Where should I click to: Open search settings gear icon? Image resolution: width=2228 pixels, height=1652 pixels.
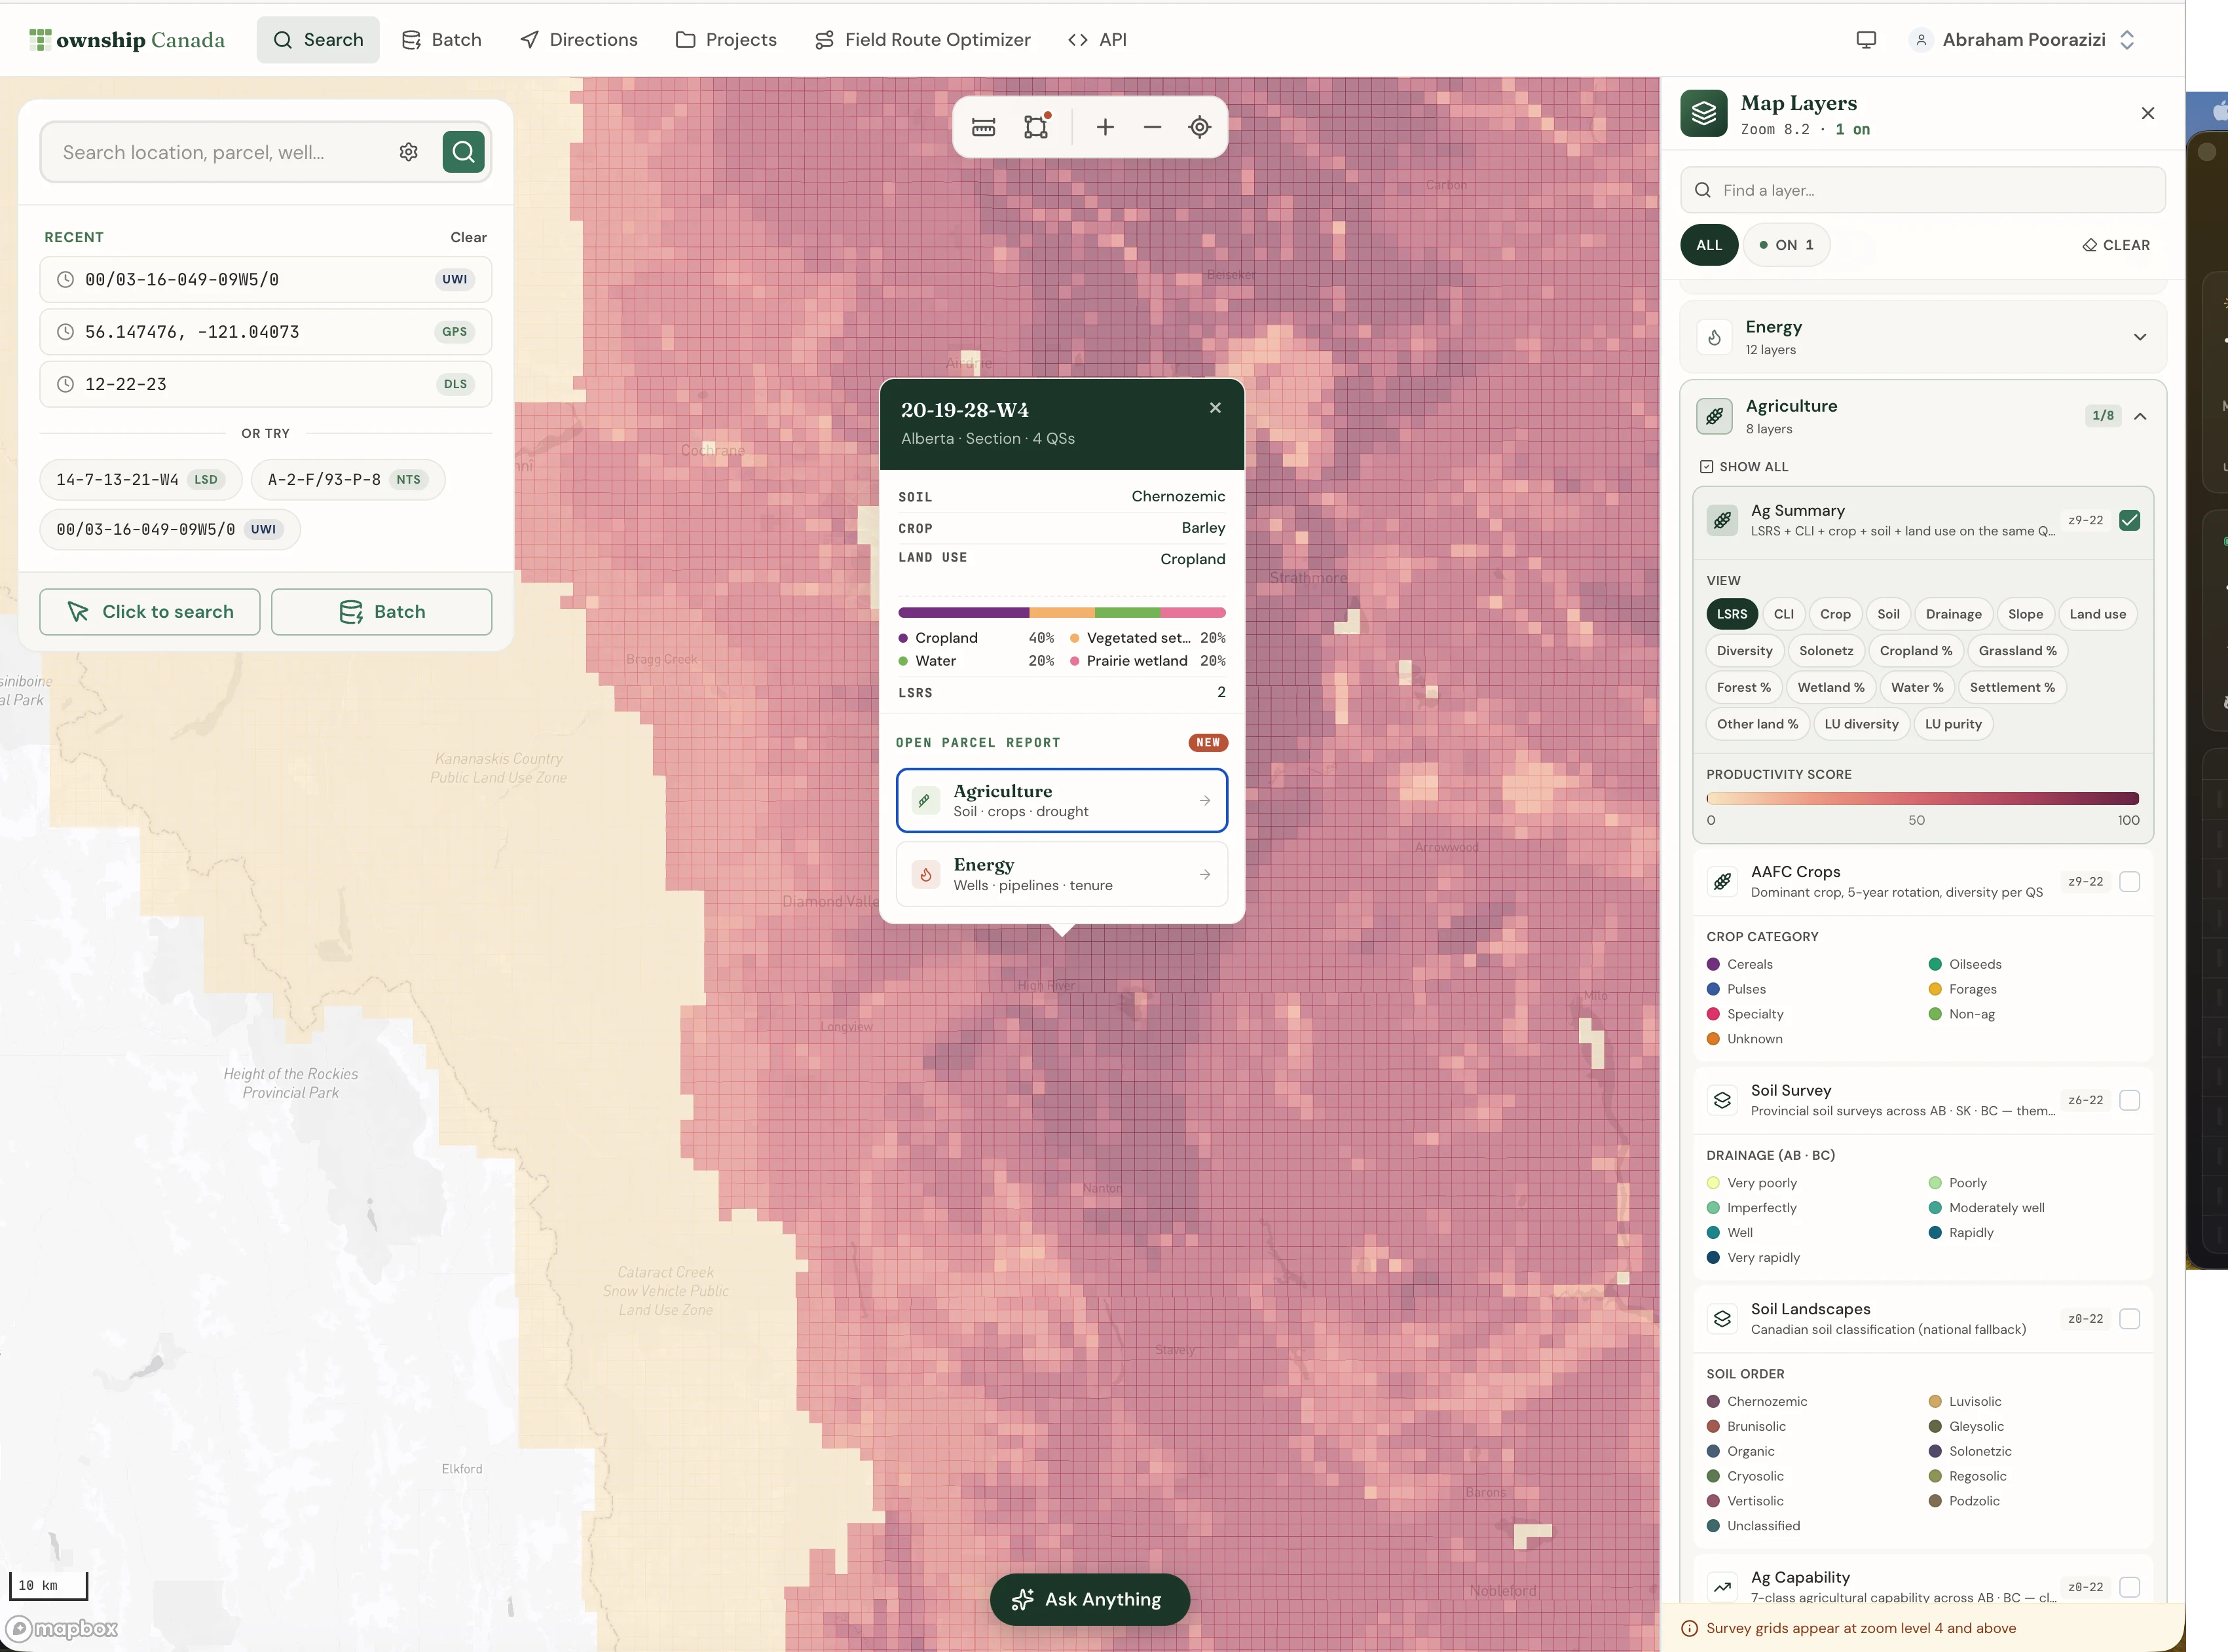[408, 152]
